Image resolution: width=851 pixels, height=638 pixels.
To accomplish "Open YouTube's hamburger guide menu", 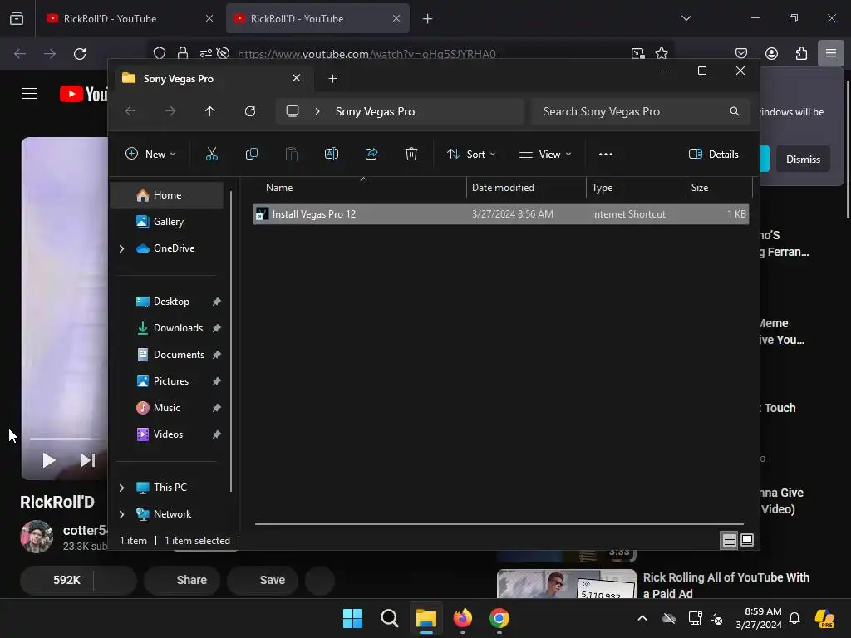I will click(x=30, y=94).
